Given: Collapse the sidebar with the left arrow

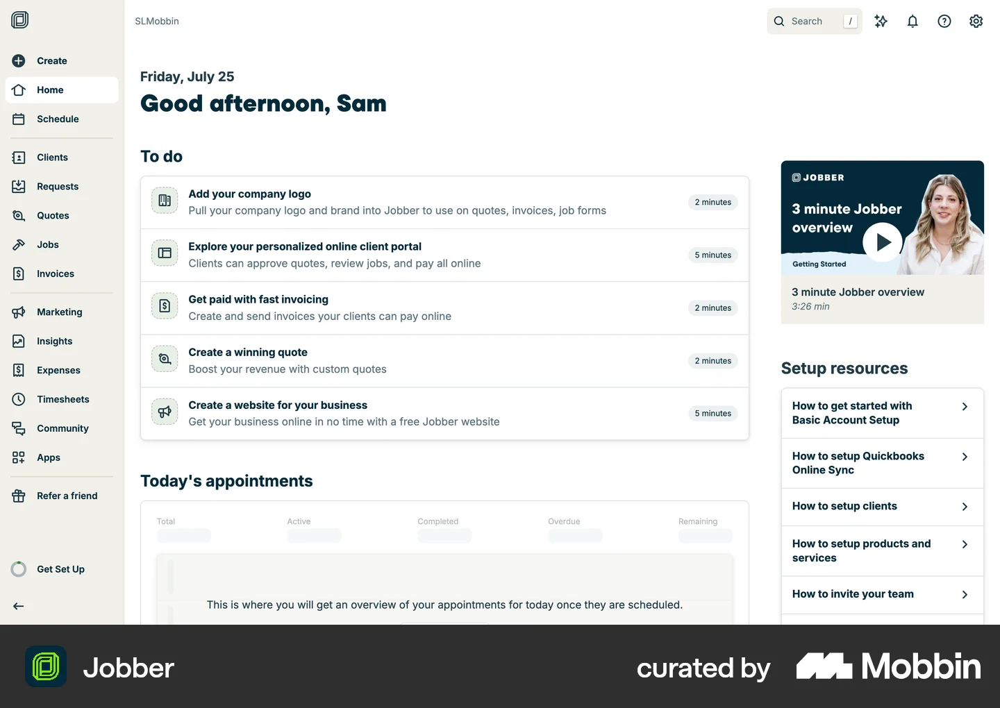Looking at the screenshot, I should 19,606.
